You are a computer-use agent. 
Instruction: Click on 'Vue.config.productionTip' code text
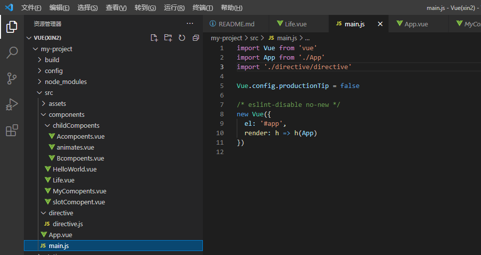(x=283, y=85)
